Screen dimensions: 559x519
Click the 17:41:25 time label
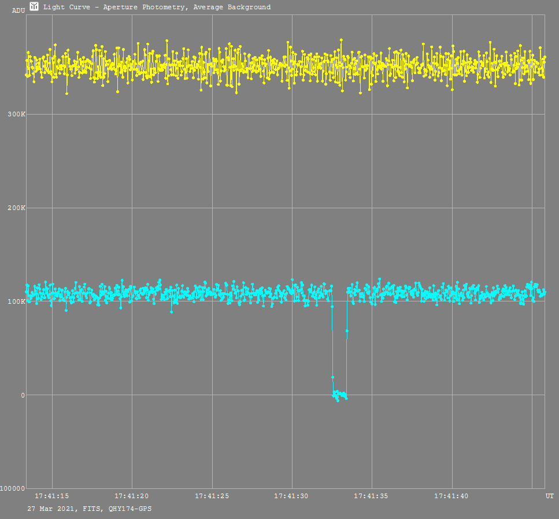point(212,496)
